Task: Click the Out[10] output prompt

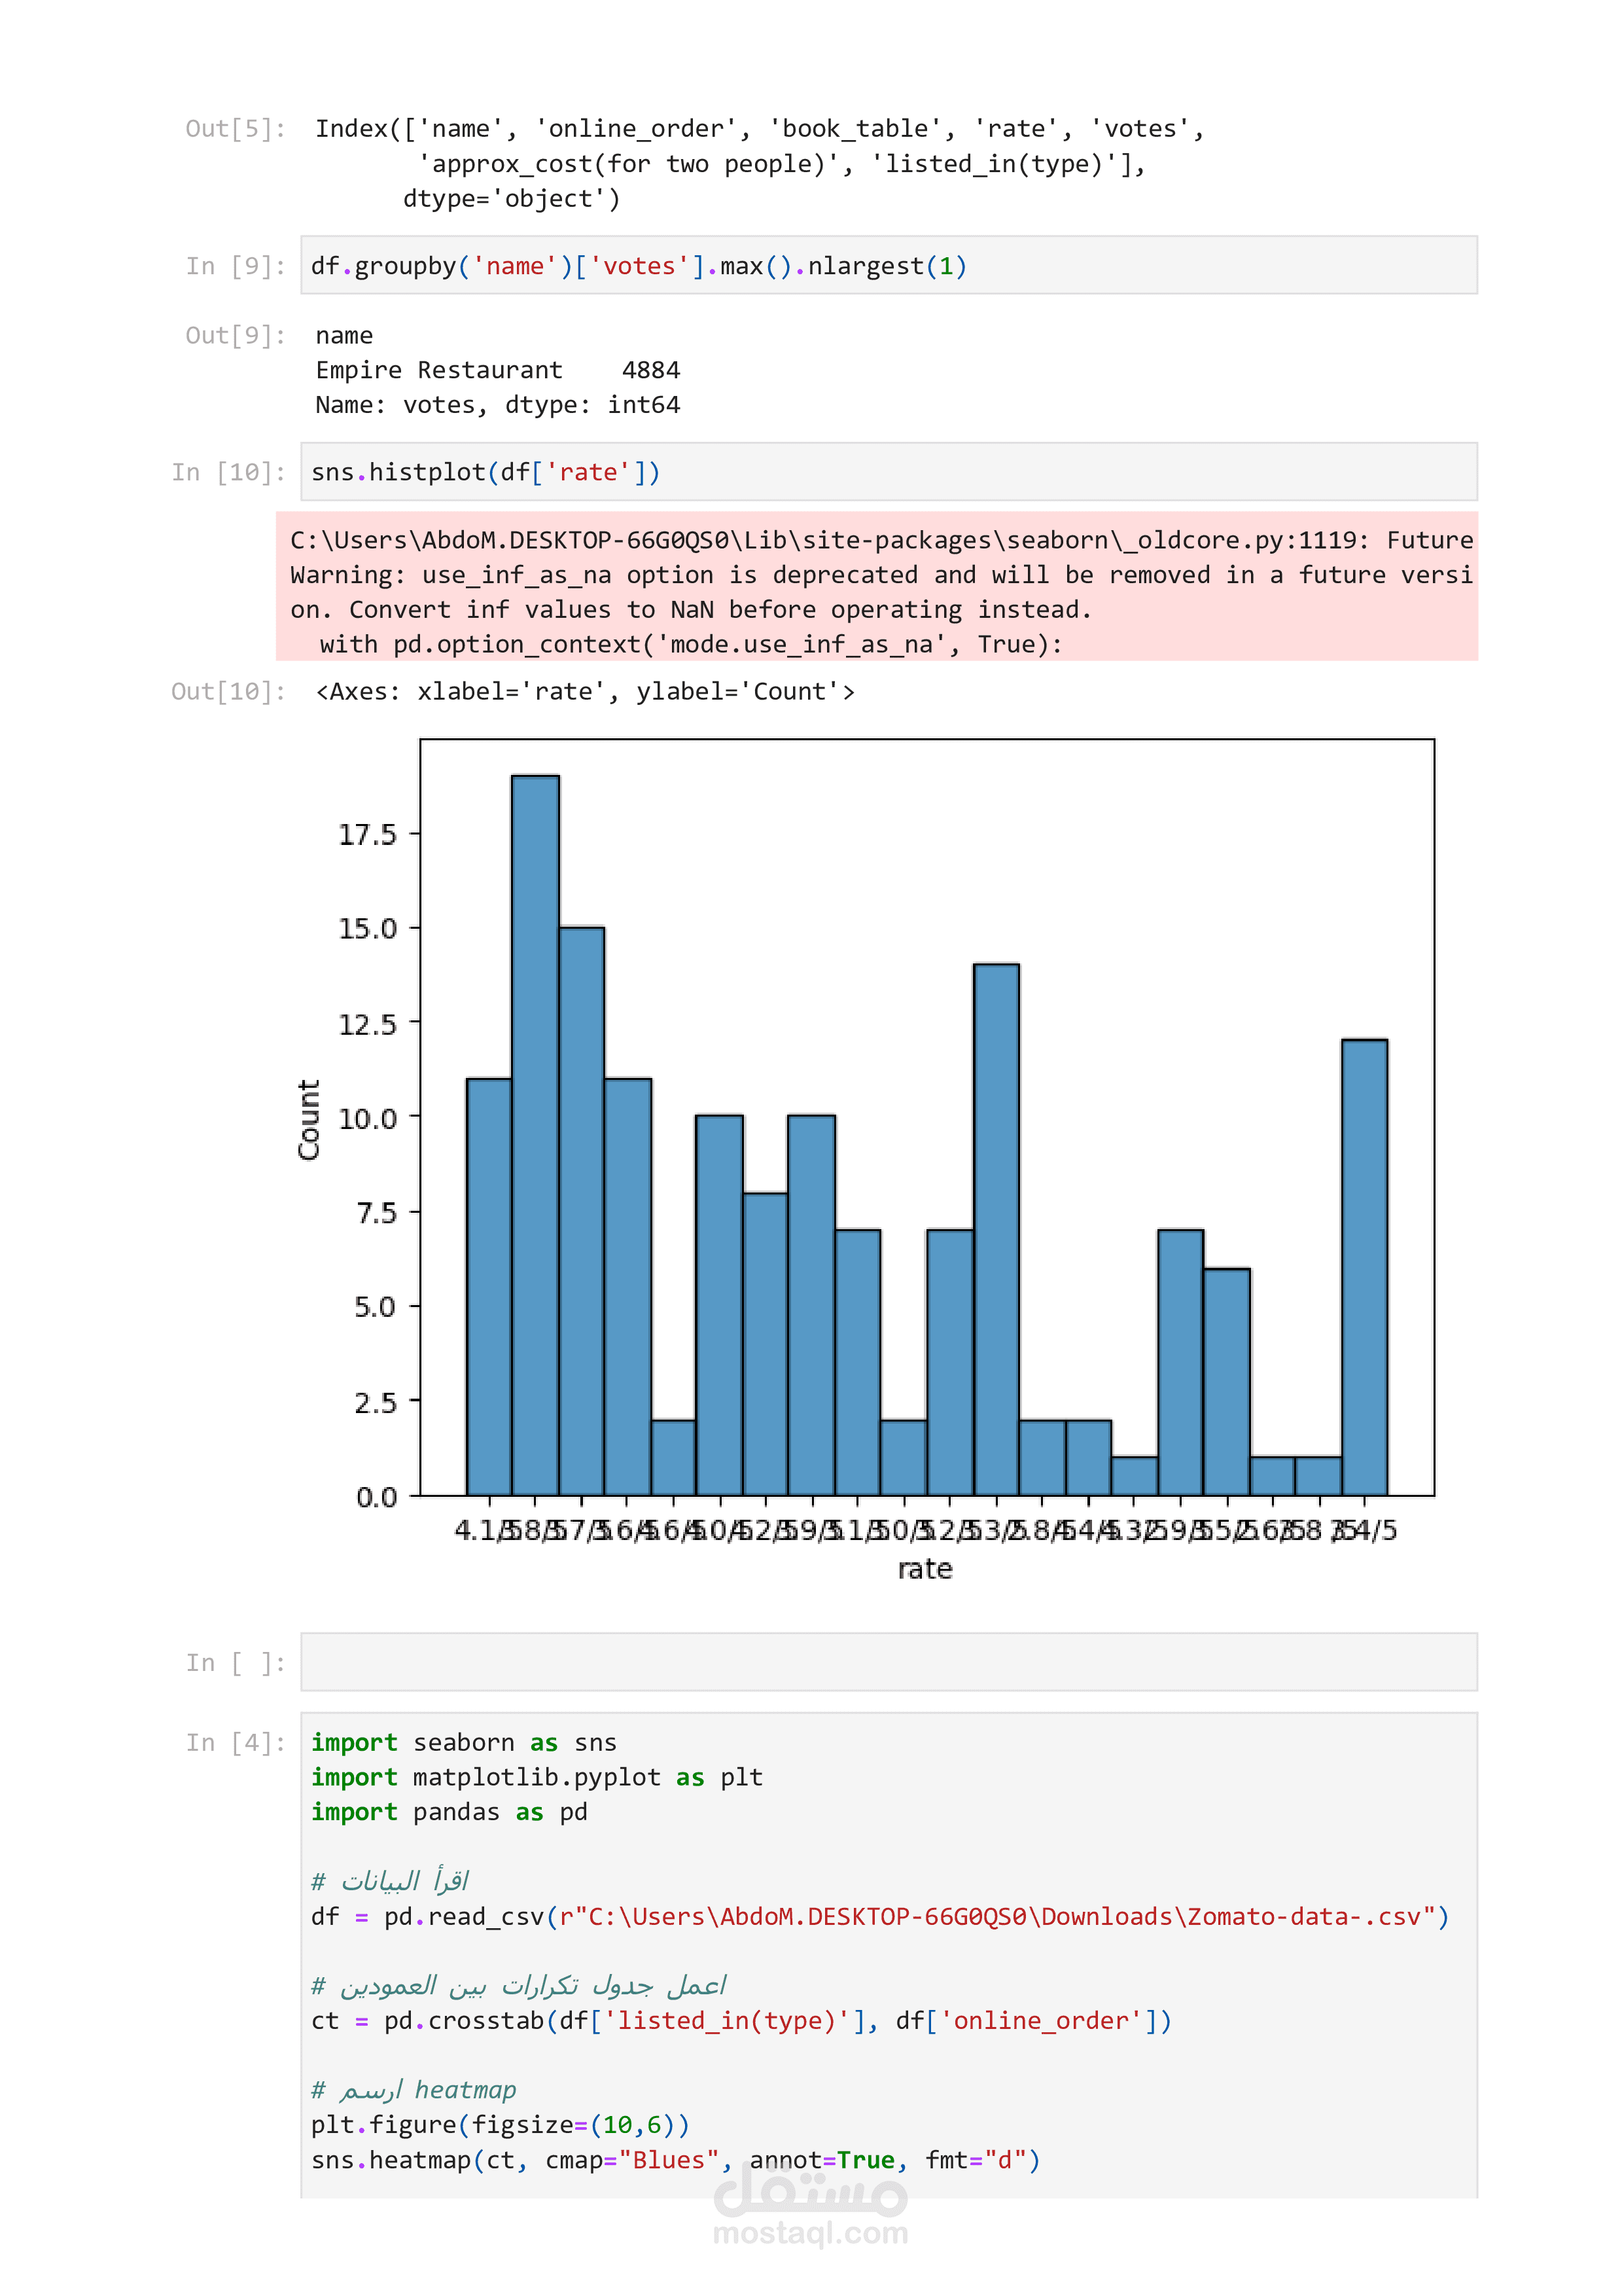Action: click(229, 691)
